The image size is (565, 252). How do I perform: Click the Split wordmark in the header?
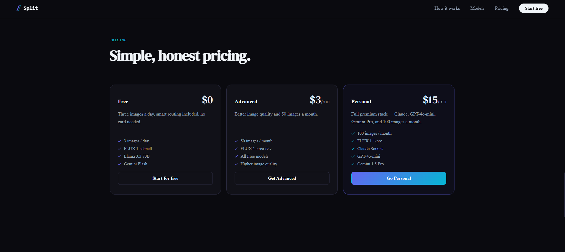(30, 8)
